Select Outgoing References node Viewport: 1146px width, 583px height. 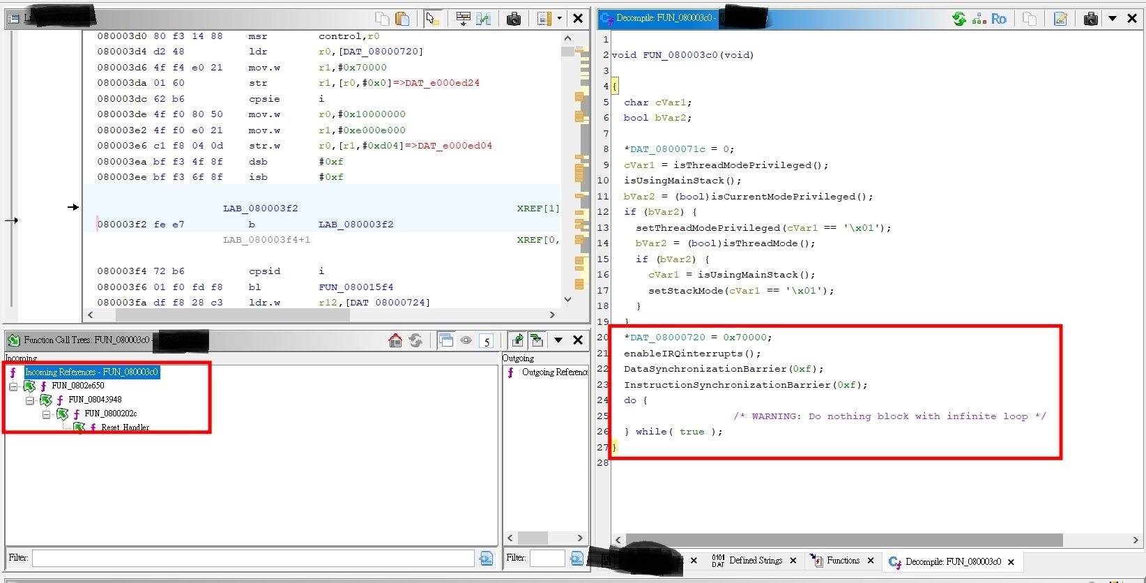pyautogui.click(x=555, y=372)
